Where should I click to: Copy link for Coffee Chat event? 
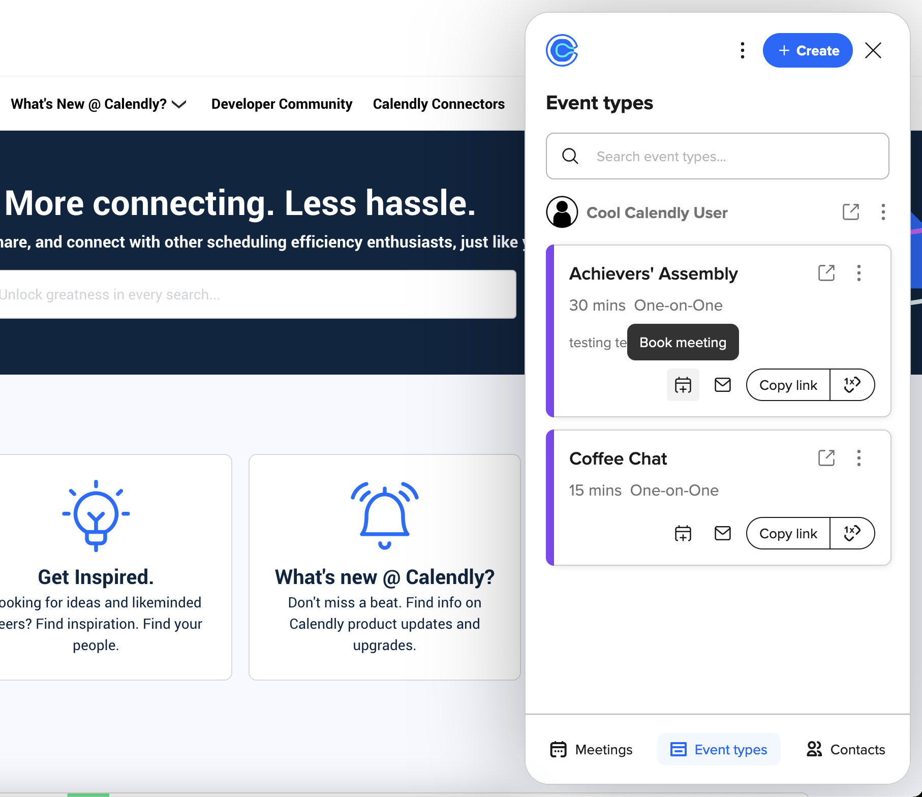point(788,534)
